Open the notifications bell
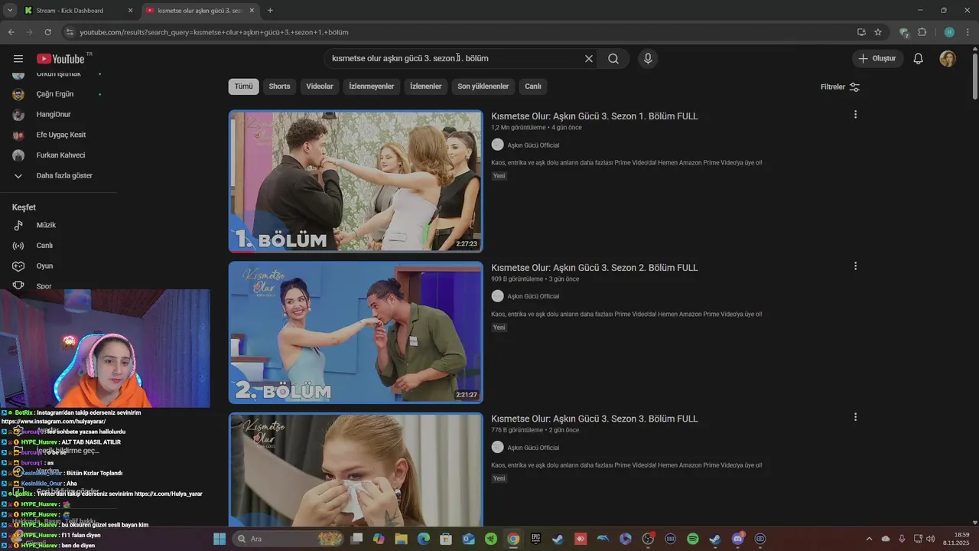This screenshot has height=551, width=979. click(919, 59)
